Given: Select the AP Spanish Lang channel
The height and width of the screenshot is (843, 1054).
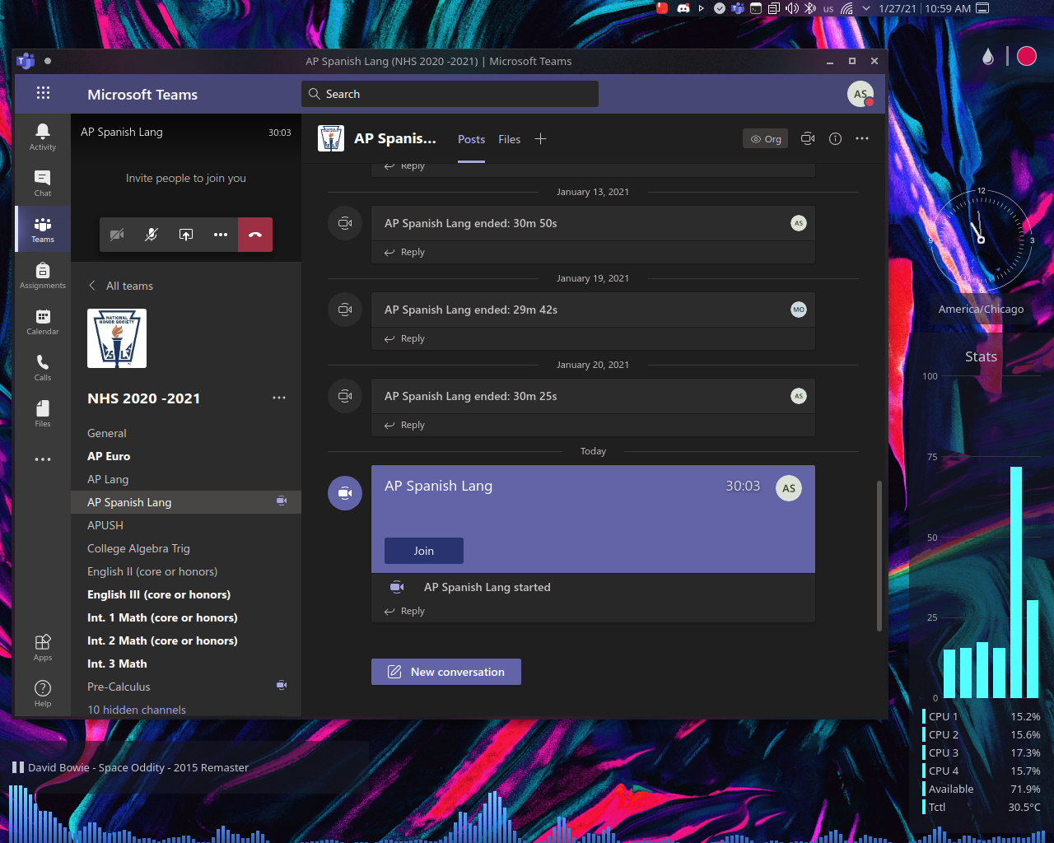Looking at the screenshot, I should click(186, 502).
